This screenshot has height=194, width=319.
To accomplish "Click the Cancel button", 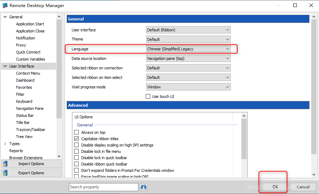I will [303, 187].
